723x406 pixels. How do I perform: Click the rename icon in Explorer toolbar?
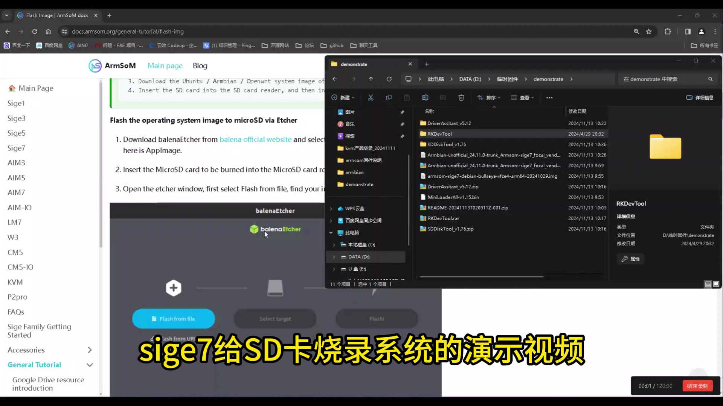(425, 98)
